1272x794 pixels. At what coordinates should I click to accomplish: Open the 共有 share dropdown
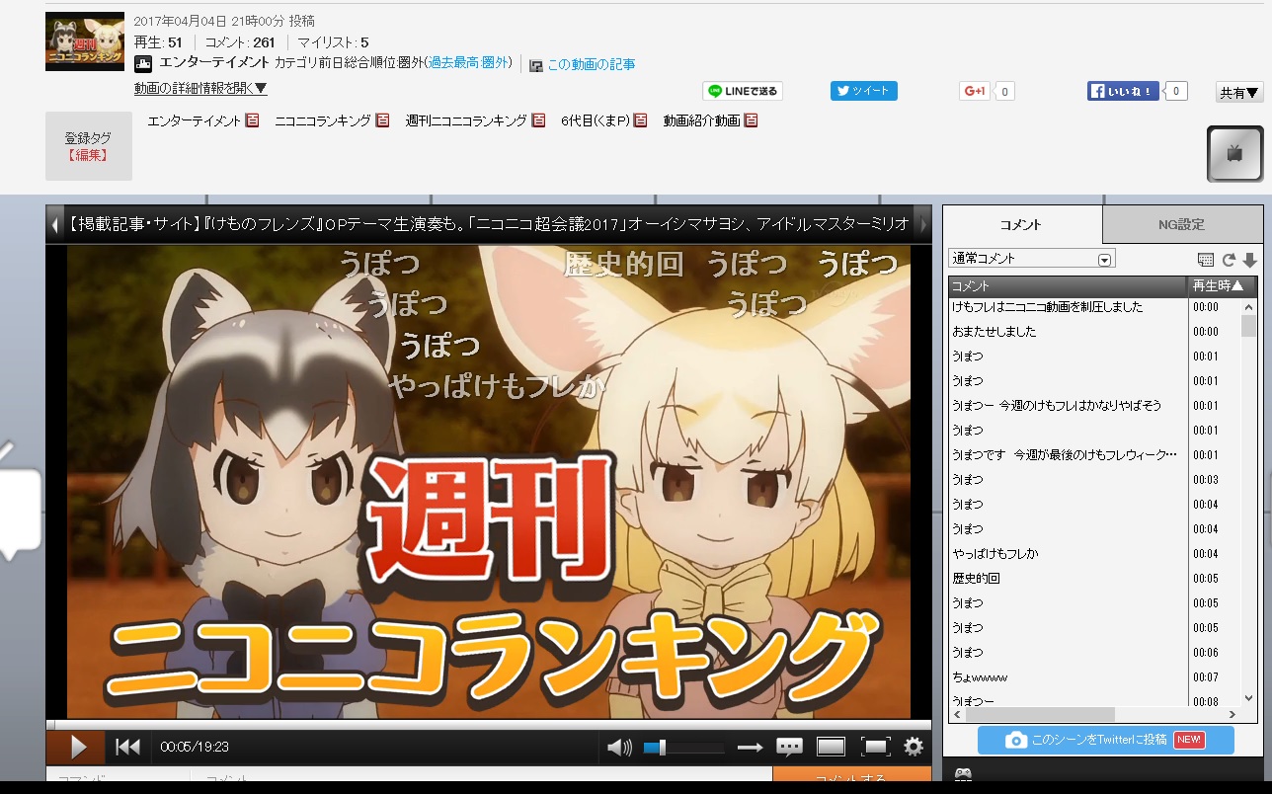[1239, 92]
